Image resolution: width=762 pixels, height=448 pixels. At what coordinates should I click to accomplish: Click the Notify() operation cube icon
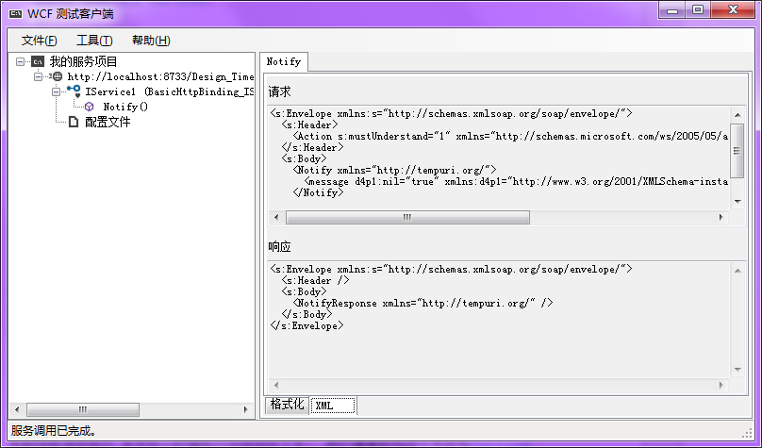point(89,107)
